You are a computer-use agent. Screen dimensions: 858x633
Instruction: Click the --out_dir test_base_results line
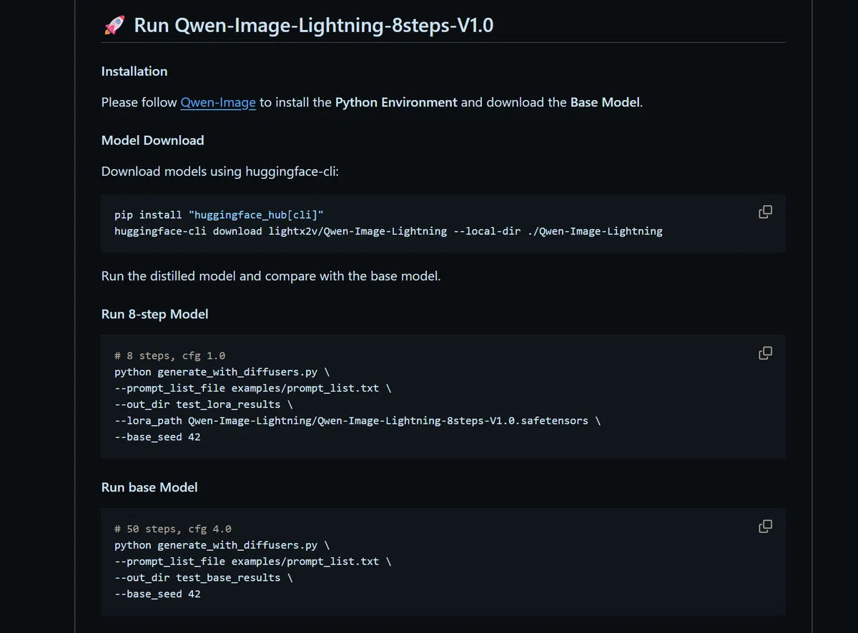(x=204, y=577)
